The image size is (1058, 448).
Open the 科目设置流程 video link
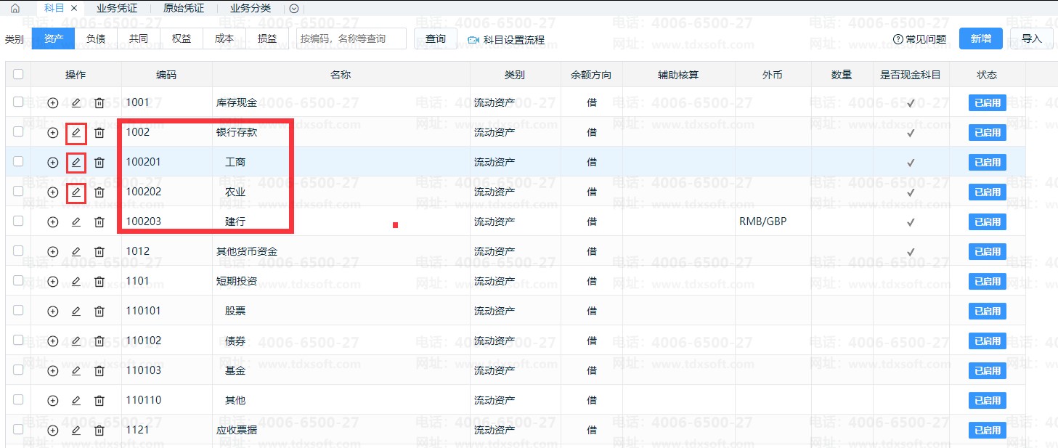pos(506,40)
